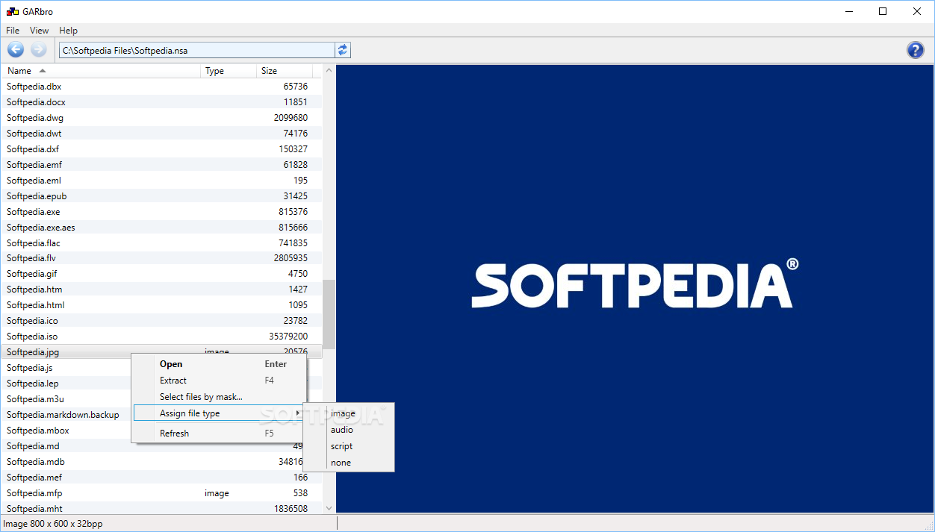Open the File menu
This screenshot has width=935, height=532.
13,31
